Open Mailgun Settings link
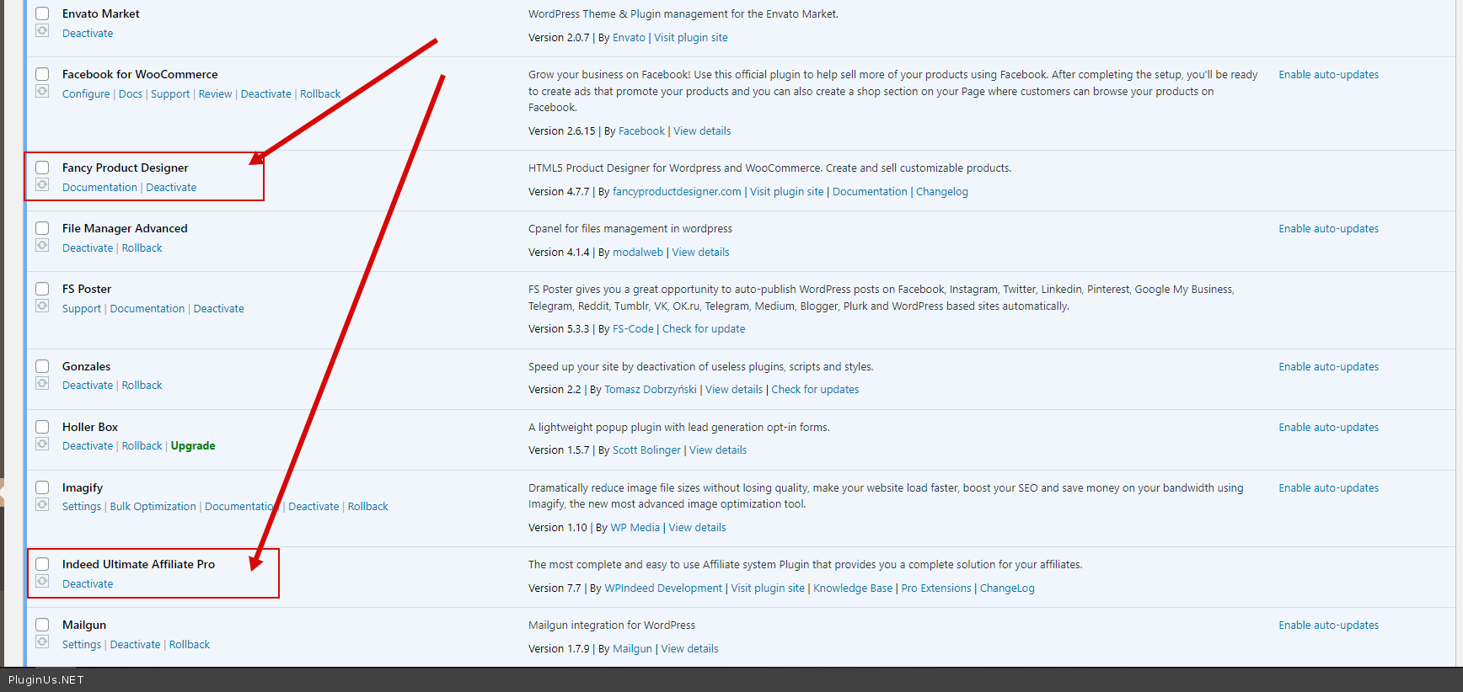1463x692 pixels. (x=82, y=645)
